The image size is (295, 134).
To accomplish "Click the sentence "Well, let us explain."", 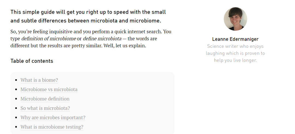I will tap(125, 46).
